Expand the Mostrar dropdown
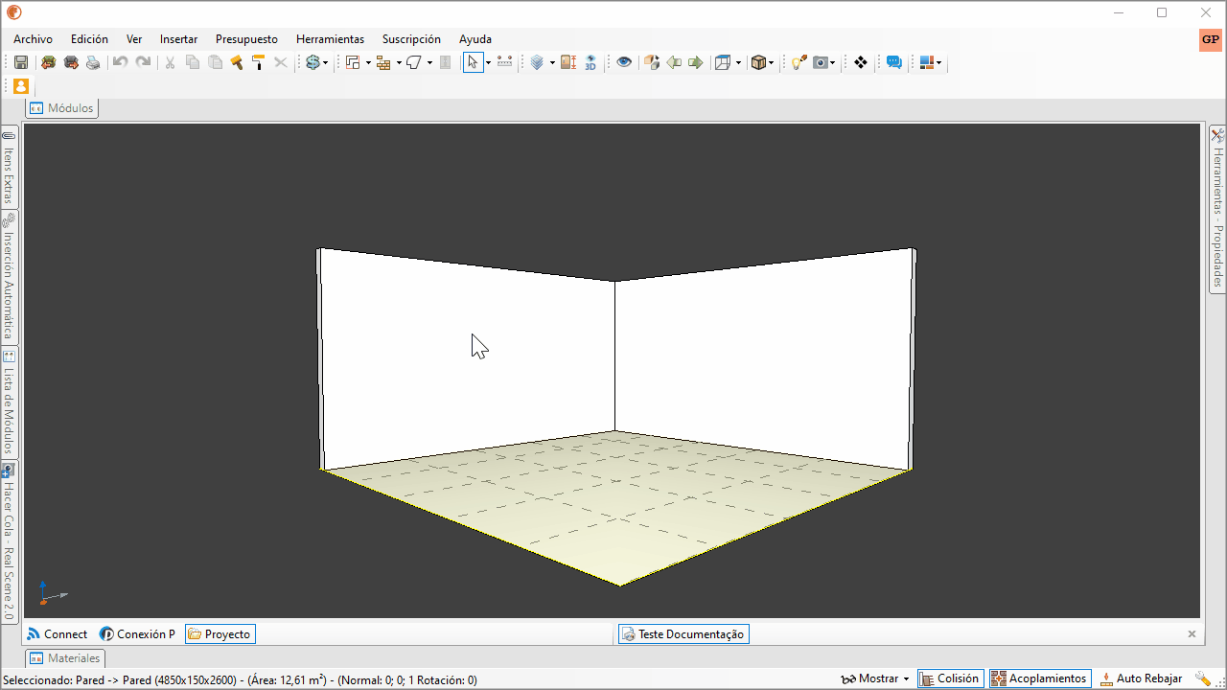 pyautogui.click(x=875, y=678)
